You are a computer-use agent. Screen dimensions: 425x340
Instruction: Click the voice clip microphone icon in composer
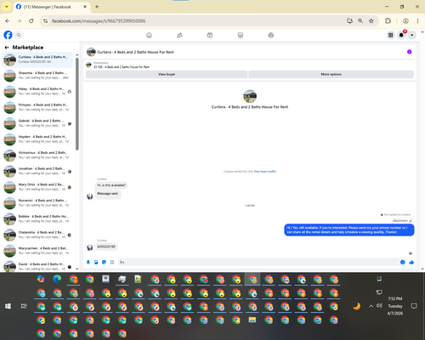click(88, 263)
